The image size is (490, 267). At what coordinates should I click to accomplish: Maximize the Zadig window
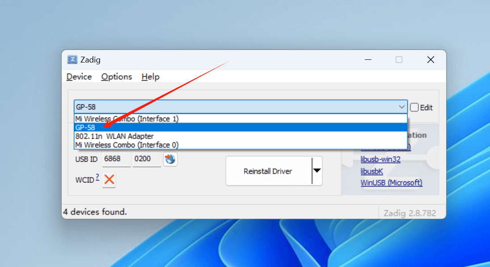point(399,59)
